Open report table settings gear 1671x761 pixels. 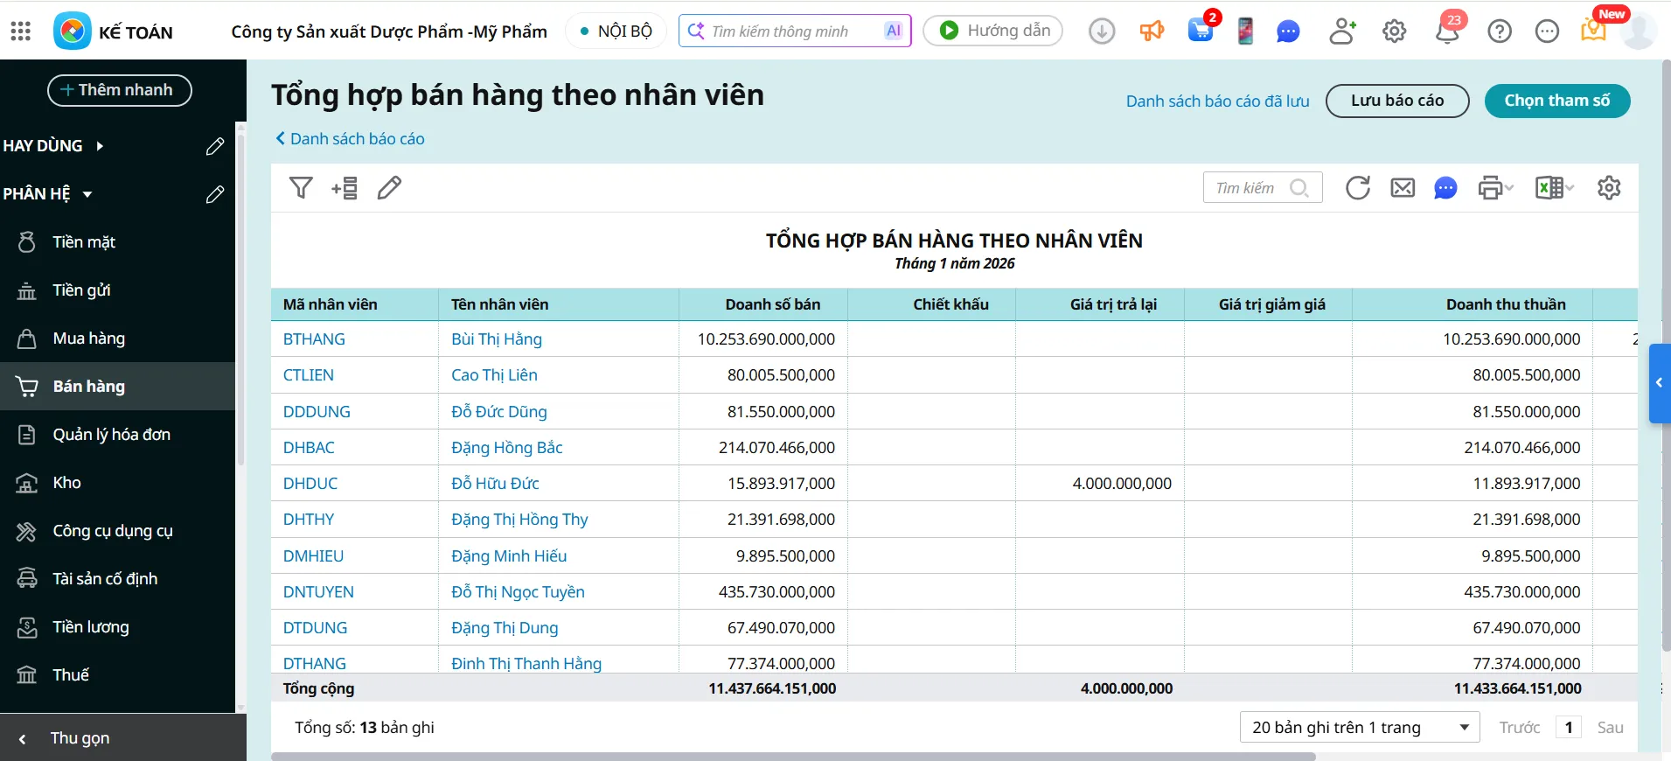[x=1609, y=188]
